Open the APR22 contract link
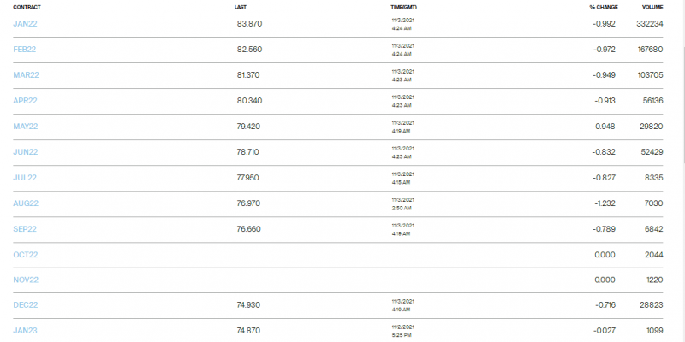Viewport: 685px width, 342px height. pyautogui.click(x=25, y=101)
